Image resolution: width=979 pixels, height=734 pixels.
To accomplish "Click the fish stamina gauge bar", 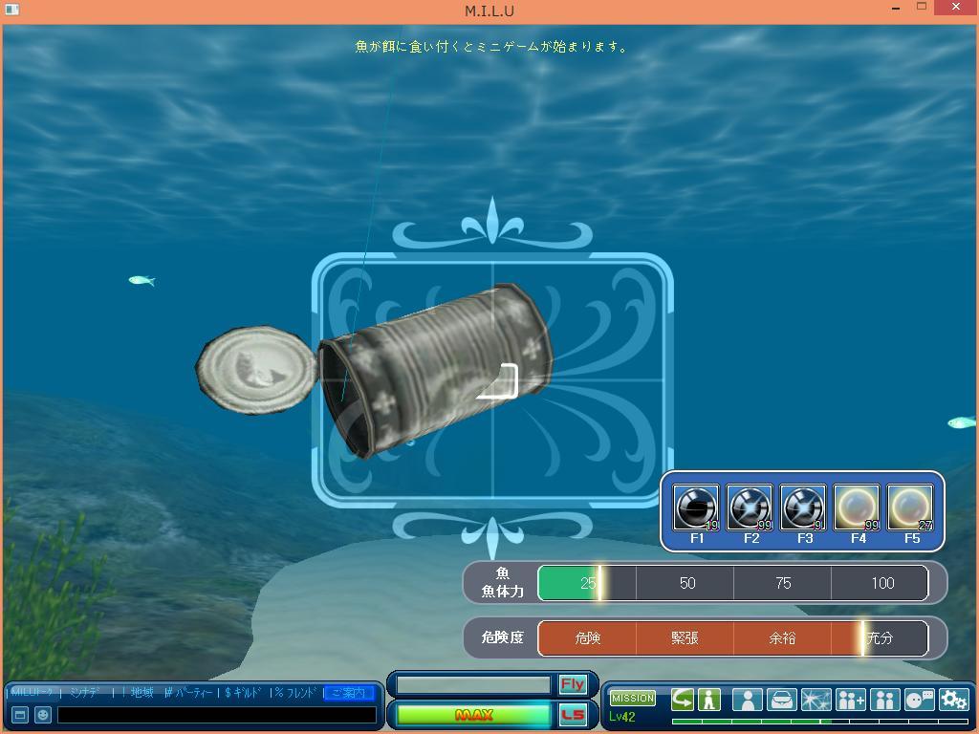I will (x=733, y=583).
